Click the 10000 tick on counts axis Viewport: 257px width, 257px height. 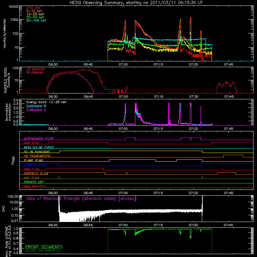pyautogui.click(x=13, y=7)
